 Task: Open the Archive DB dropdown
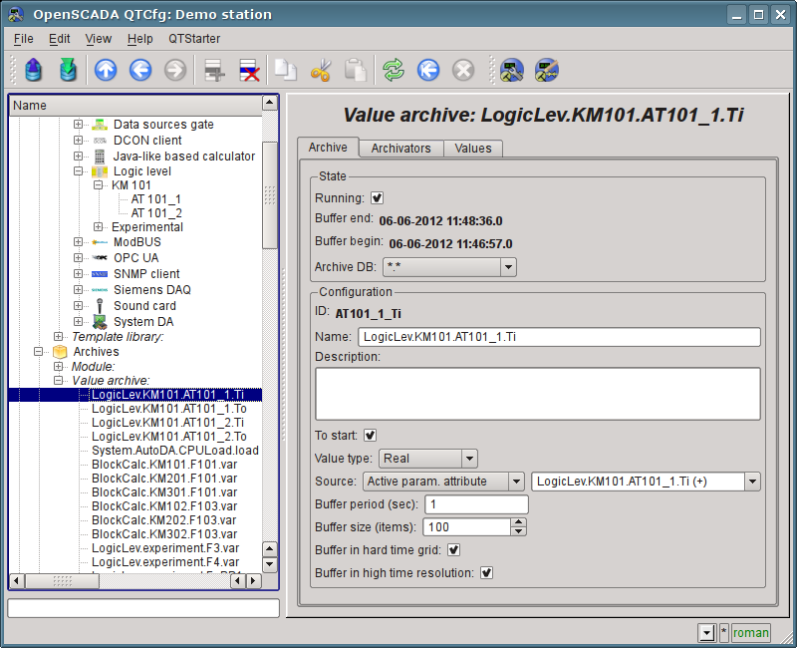507,267
